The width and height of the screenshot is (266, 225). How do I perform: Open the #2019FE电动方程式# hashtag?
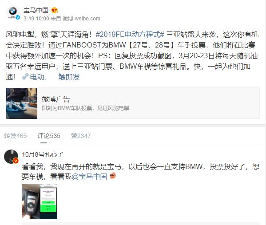(x=130, y=35)
